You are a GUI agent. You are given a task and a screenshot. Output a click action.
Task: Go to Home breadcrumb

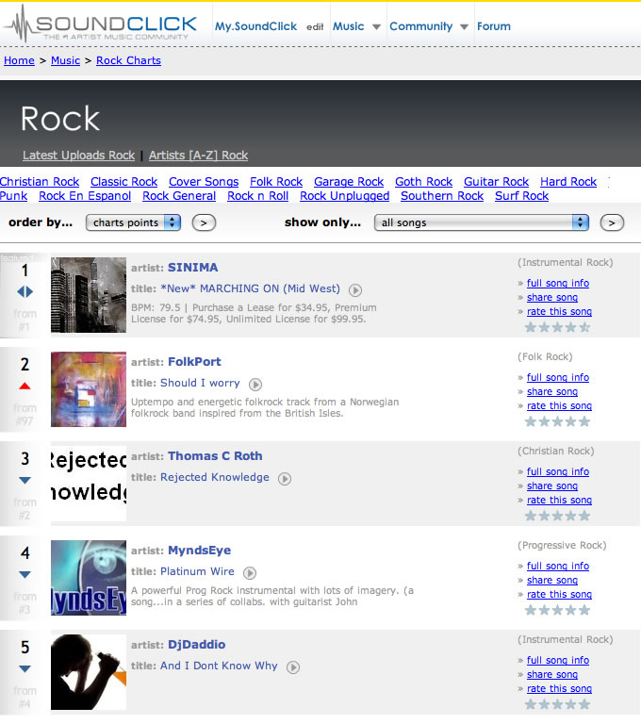pyautogui.click(x=19, y=60)
